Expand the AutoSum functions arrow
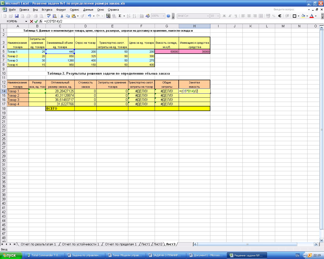Viewport: 324px width, 259px height. 124,16
